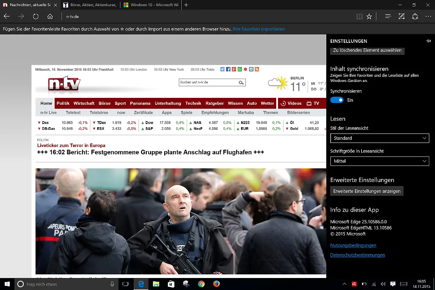Viewport: 435px width, 290px height.
Task: Open the Mittel font size dropdown
Action: 380,161
